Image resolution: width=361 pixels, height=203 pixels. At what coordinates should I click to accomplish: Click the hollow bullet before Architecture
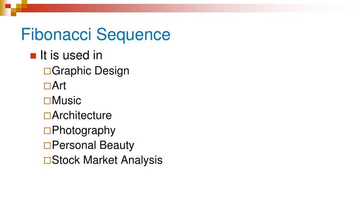click(x=47, y=116)
